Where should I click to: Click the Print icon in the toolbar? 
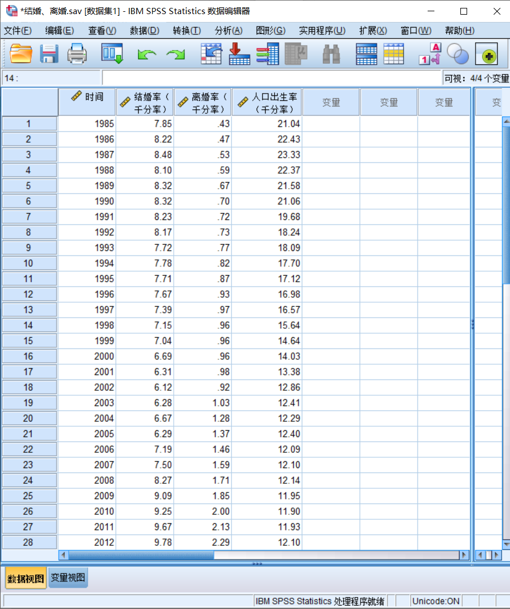pos(77,54)
